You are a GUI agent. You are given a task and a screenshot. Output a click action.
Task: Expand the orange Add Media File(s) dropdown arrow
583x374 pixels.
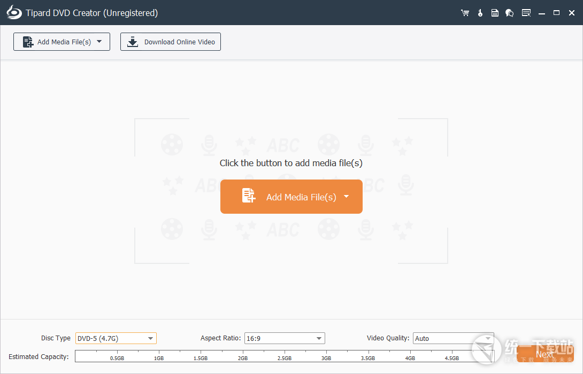pyautogui.click(x=346, y=196)
